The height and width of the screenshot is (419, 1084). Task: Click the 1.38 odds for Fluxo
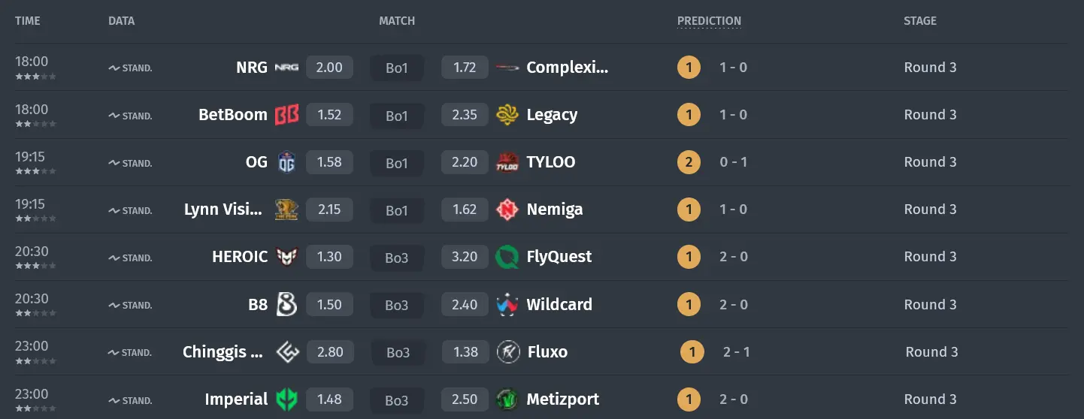[x=466, y=352]
